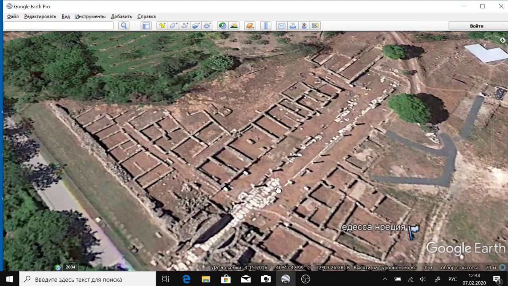Open File Explorer from the taskbar
508x286 pixels.
206,279
